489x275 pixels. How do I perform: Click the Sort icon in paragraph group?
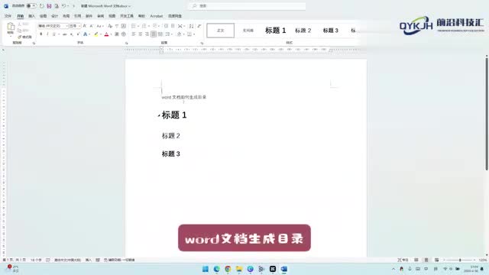(x=192, y=26)
